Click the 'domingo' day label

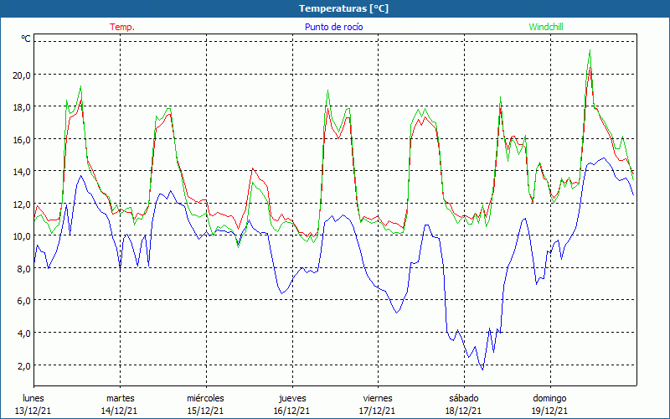[549, 398]
